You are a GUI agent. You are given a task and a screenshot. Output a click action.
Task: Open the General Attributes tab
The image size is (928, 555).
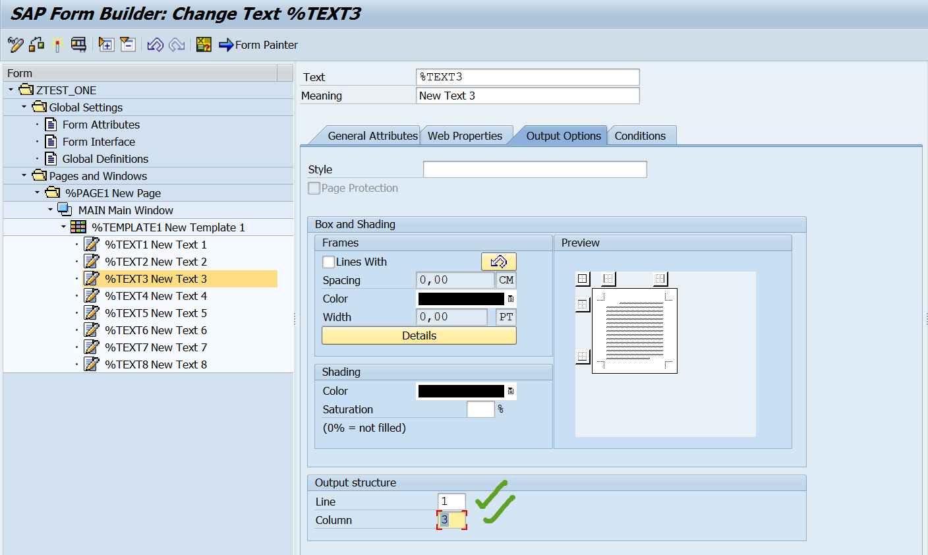tap(373, 135)
